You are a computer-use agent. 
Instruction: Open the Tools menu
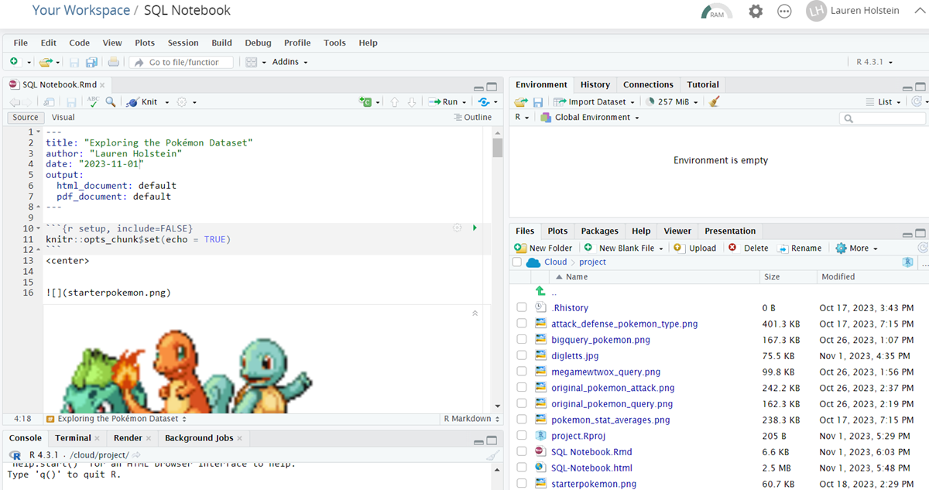point(334,43)
